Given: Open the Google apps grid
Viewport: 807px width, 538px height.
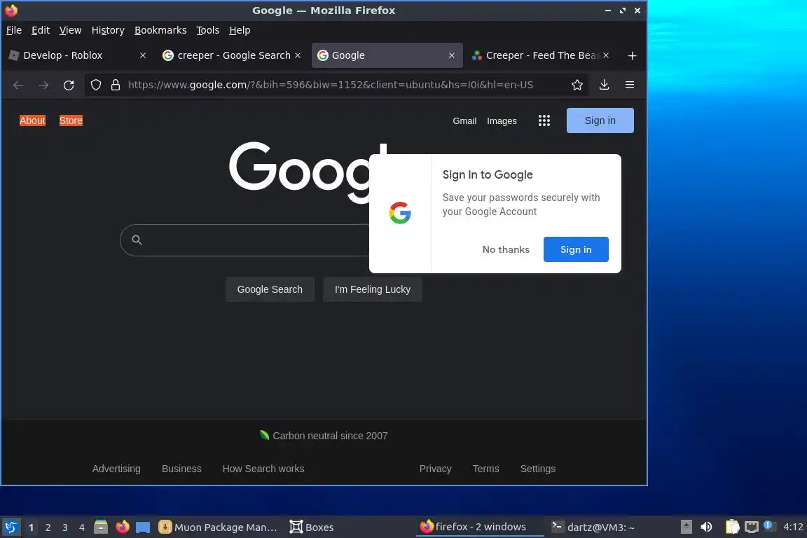Looking at the screenshot, I should (x=544, y=120).
